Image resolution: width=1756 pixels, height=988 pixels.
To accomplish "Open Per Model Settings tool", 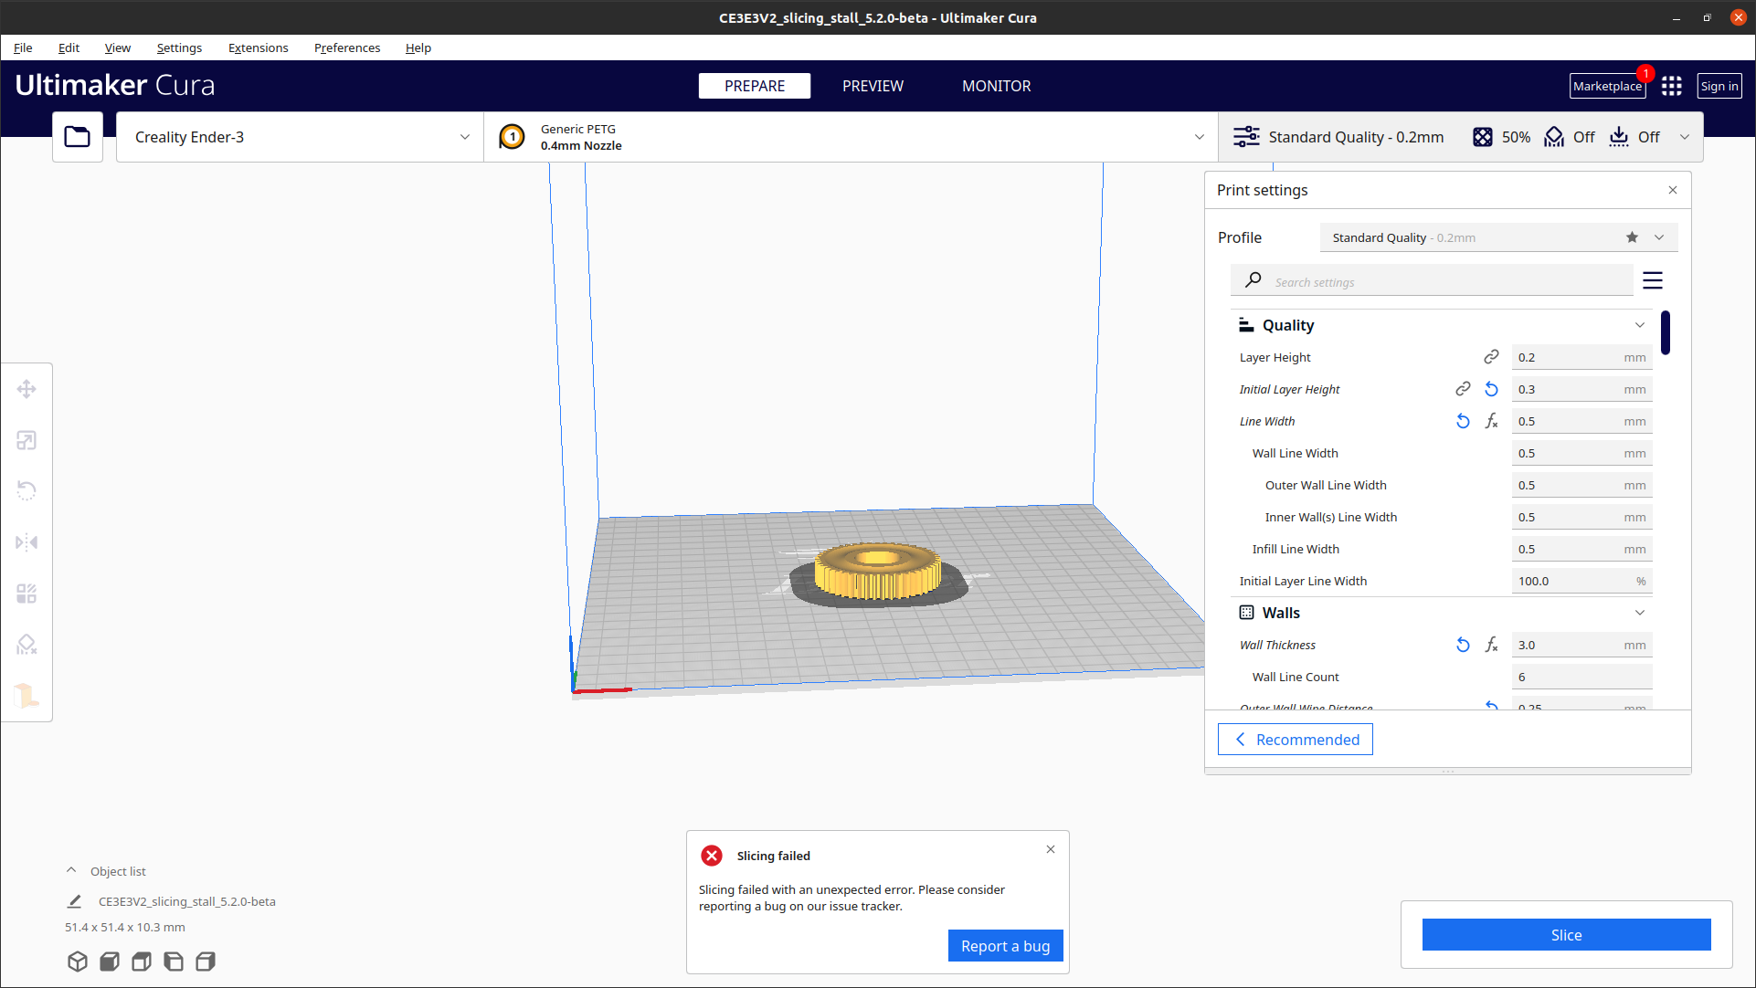I will pos(26,594).
